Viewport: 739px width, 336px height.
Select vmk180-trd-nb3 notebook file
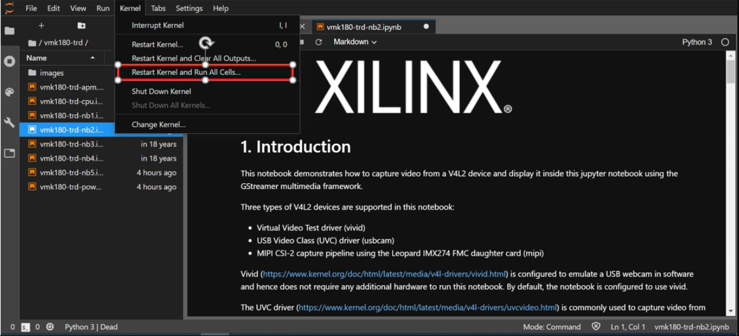point(102,144)
